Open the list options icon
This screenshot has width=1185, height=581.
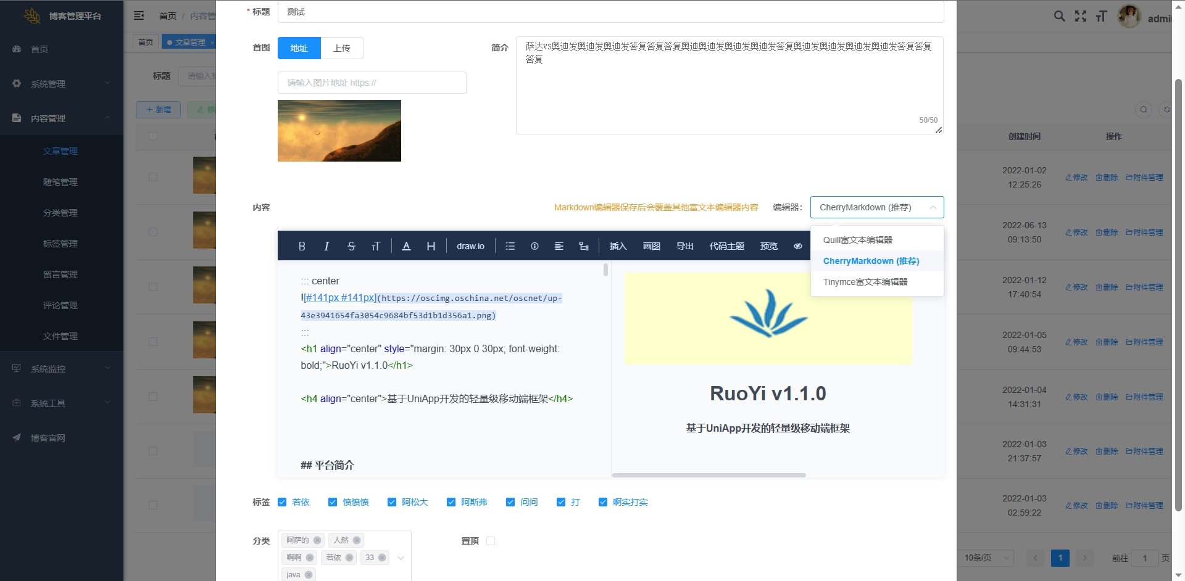click(x=510, y=246)
